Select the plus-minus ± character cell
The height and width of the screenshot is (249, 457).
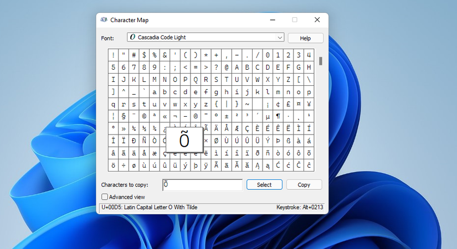227,116
